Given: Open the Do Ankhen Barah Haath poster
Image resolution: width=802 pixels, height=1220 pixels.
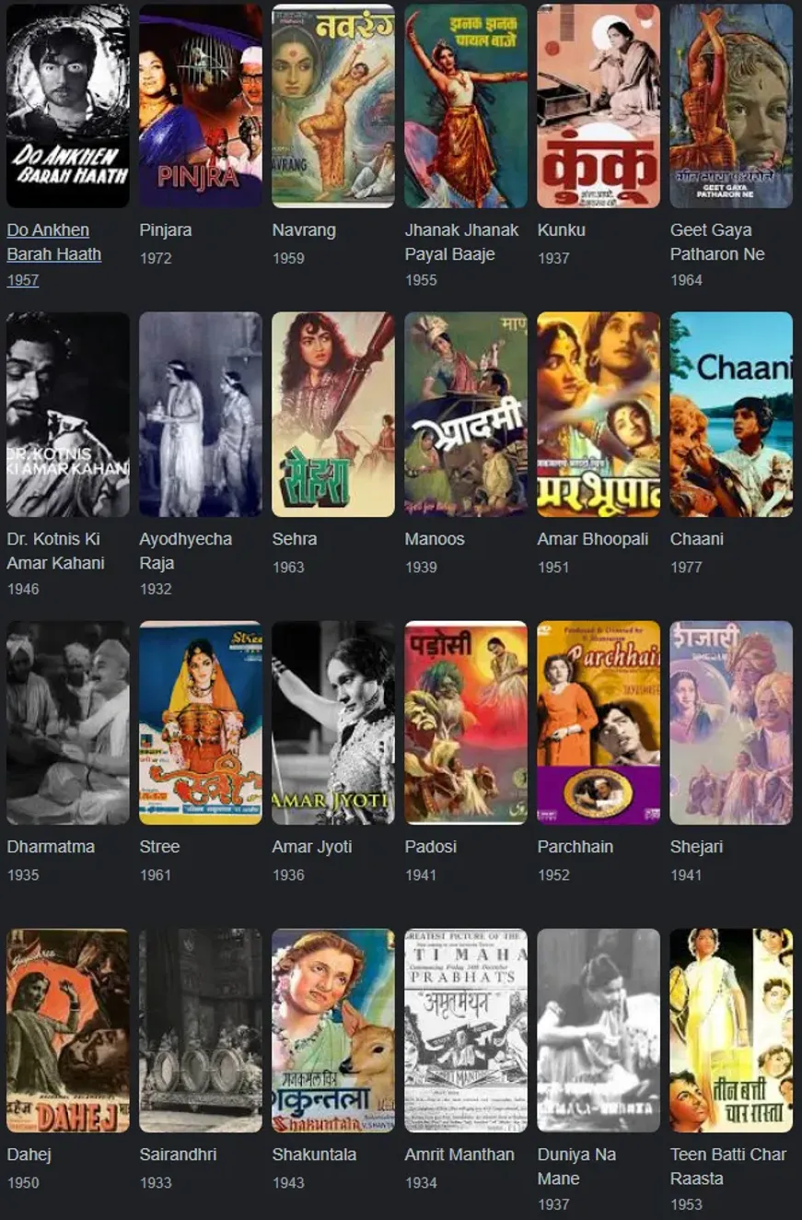Looking at the screenshot, I should click(x=68, y=106).
